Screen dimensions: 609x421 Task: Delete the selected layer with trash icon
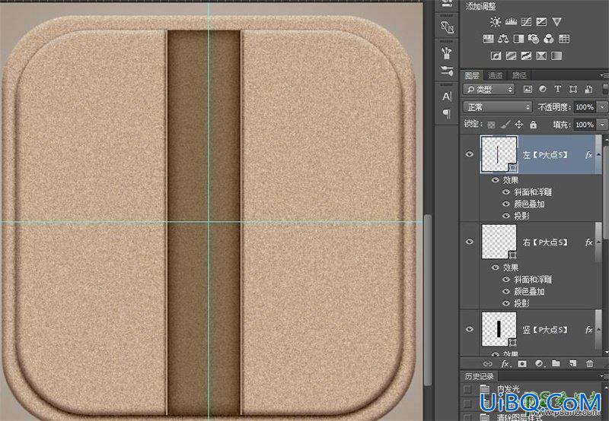pos(589,364)
